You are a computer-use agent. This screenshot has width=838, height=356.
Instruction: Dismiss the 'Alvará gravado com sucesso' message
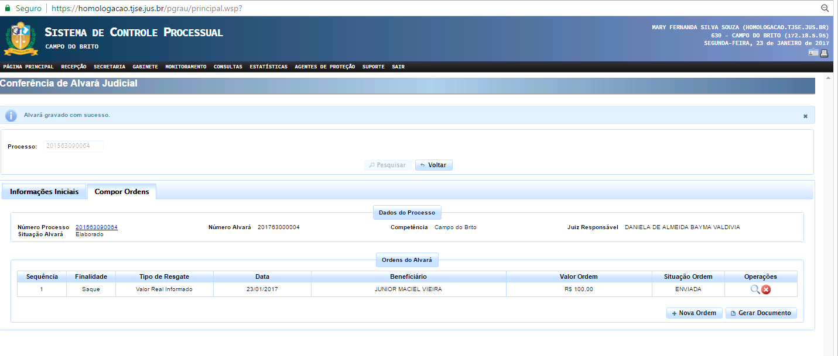(x=805, y=116)
